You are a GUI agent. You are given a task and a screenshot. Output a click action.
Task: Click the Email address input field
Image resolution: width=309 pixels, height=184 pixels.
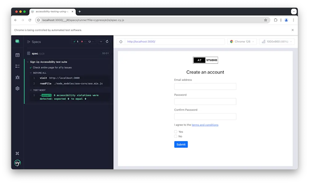(205, 86)
